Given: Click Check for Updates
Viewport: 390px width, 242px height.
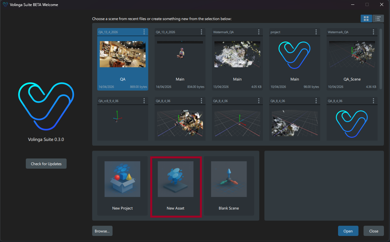Looking at the screenshot, I should pos(46,164).
